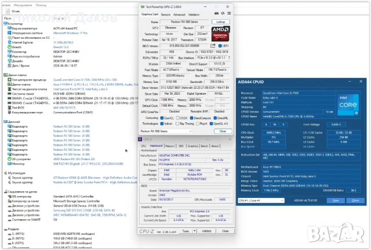Click the Windows logo icon beside Операционна система
The width and height of the screenshot is (371, 250).
pos(9,33)
